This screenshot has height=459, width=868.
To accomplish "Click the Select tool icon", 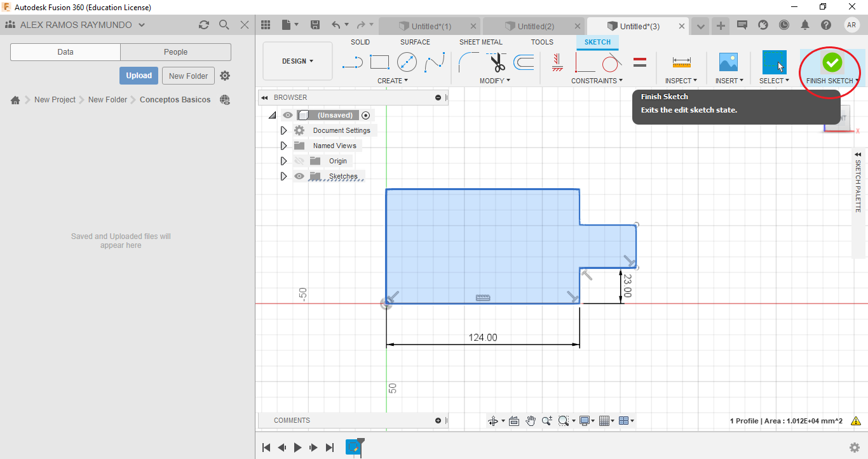I will point(775,62).
